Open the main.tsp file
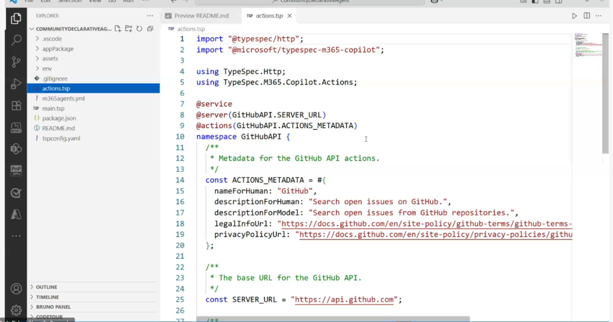Viewport: 613px width, 322px height. pos(53,108)
